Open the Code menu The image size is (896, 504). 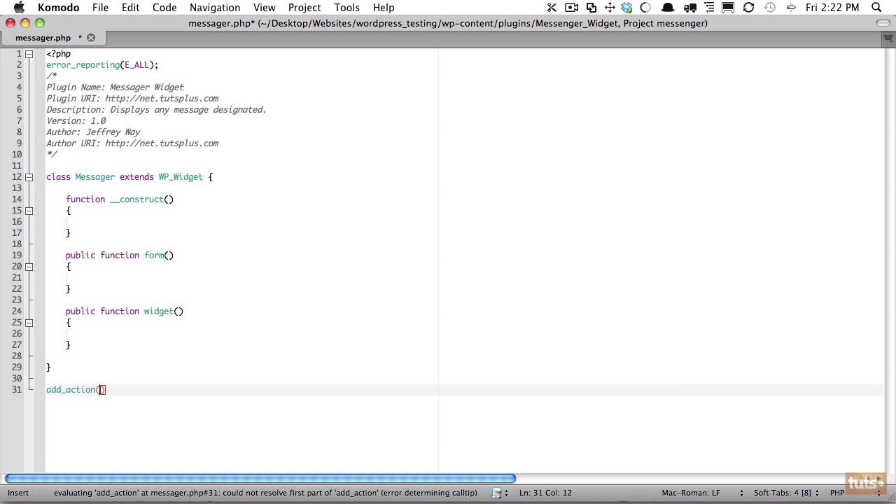pos(164,8)
